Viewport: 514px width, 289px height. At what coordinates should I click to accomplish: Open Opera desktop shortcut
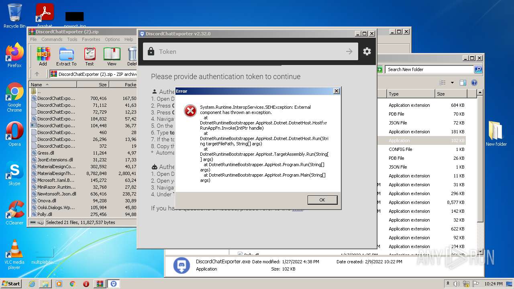point(14,134)
